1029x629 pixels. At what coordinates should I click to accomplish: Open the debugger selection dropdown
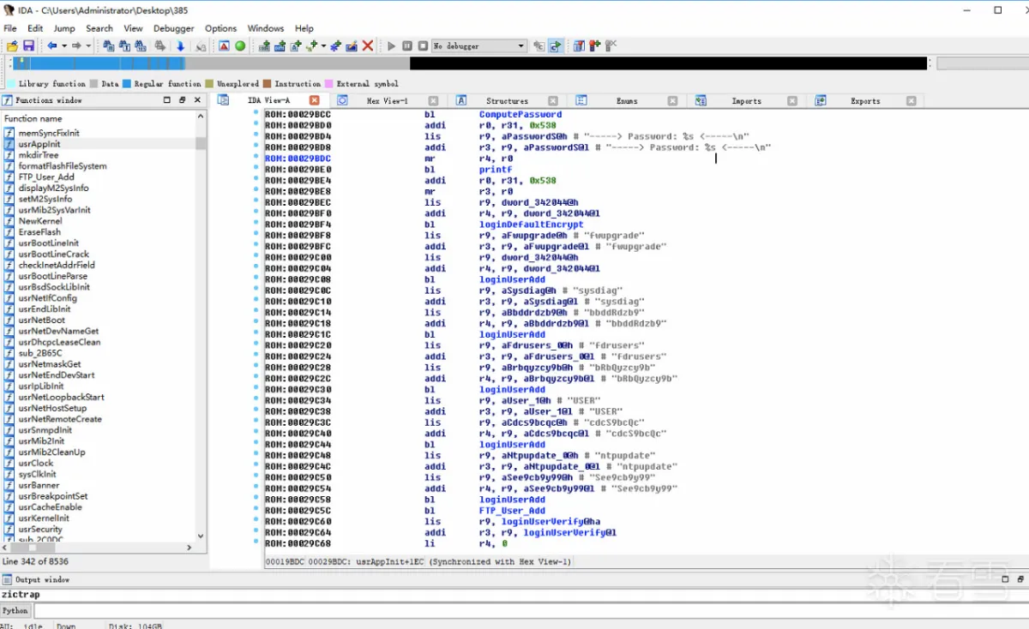(x=521, y=46)
